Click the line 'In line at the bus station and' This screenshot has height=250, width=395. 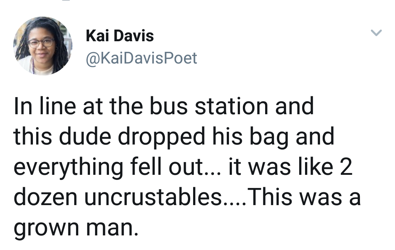click(x=164, y=106)
